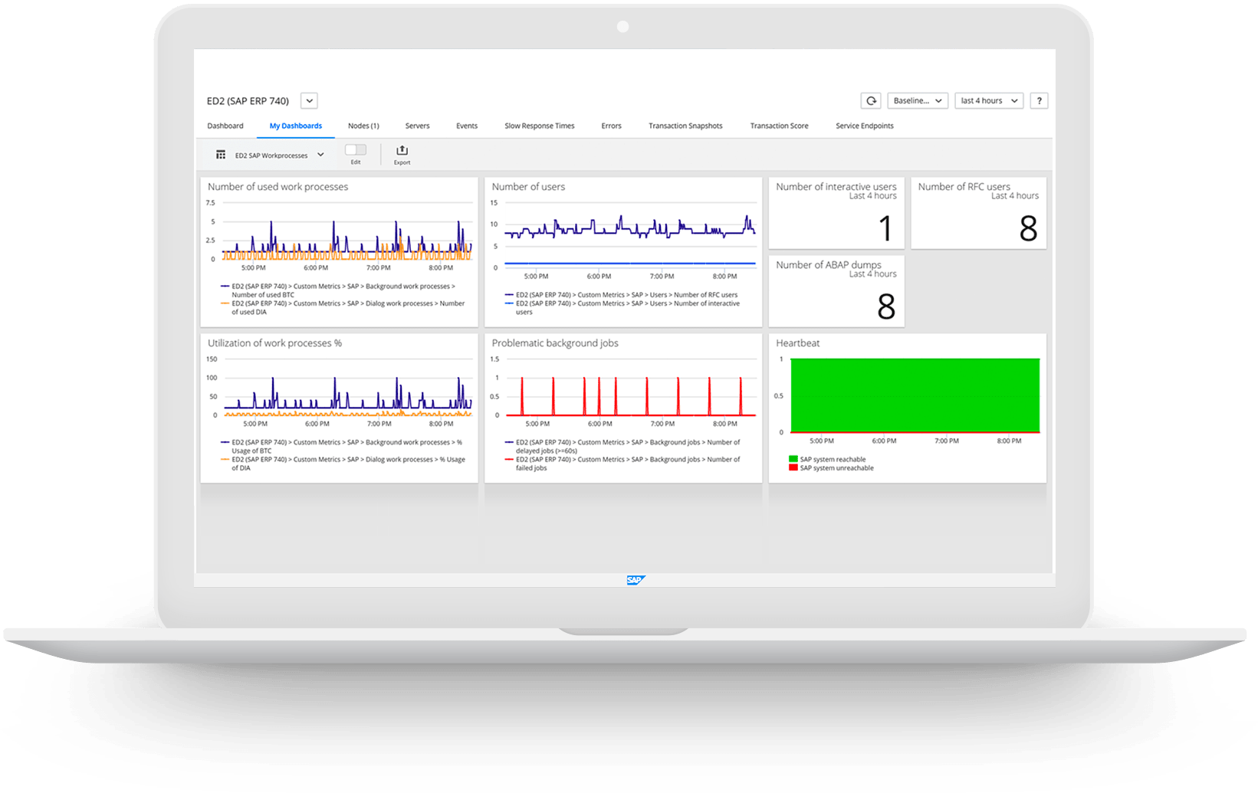The height and width of the screenshot is (793, 1258).
Task: Click the Problematic background jobs title
Action: (x=555, y=343)
